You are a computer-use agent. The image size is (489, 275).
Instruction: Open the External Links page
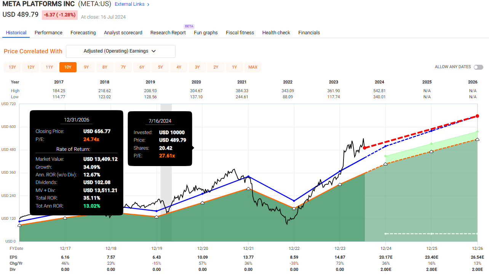129,4
